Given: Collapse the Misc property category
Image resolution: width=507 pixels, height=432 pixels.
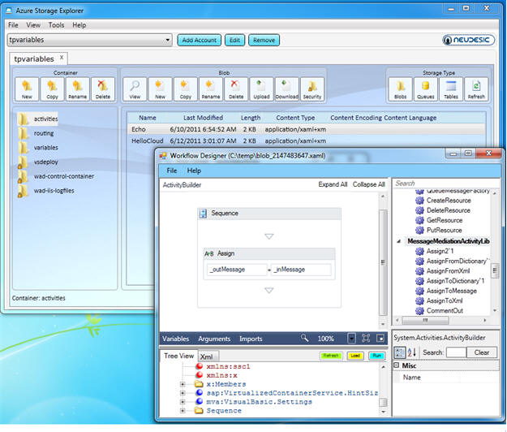Looking at the screenshot, I should click(x=397, y=365).
